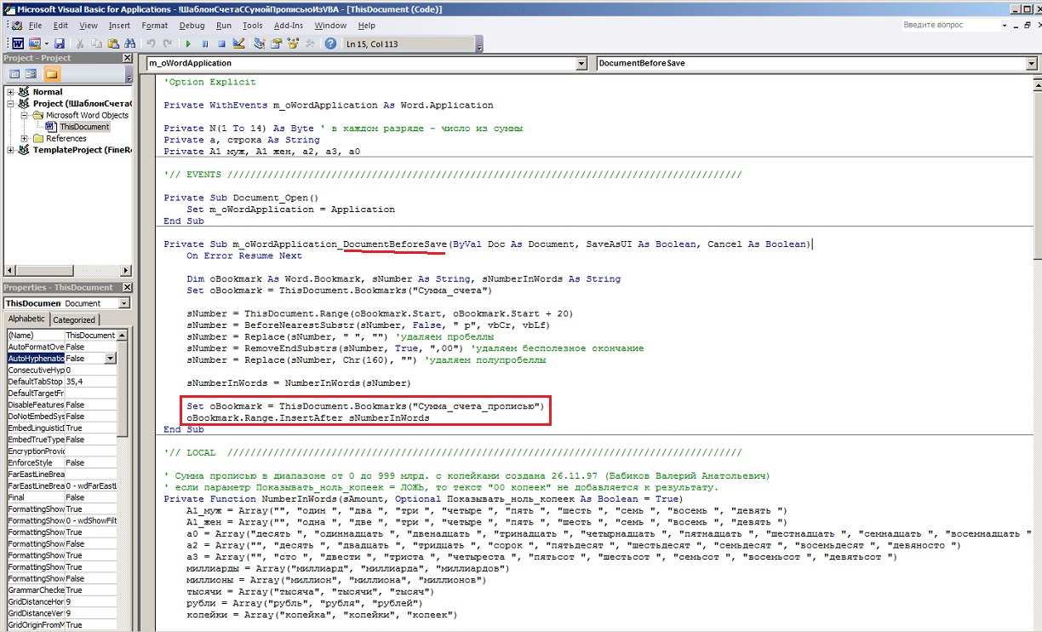
Task: Run the macro with the green play icon
Action: coord(188,43)
